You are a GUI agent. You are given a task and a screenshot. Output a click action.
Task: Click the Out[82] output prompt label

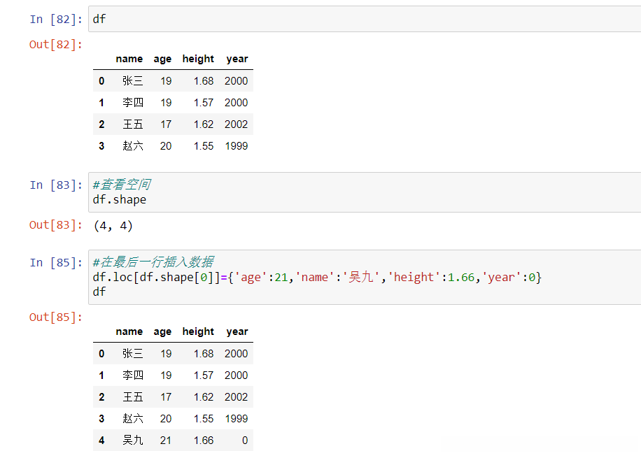pos(55,45)
